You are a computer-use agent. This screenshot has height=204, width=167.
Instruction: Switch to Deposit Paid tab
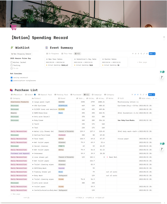45,95
